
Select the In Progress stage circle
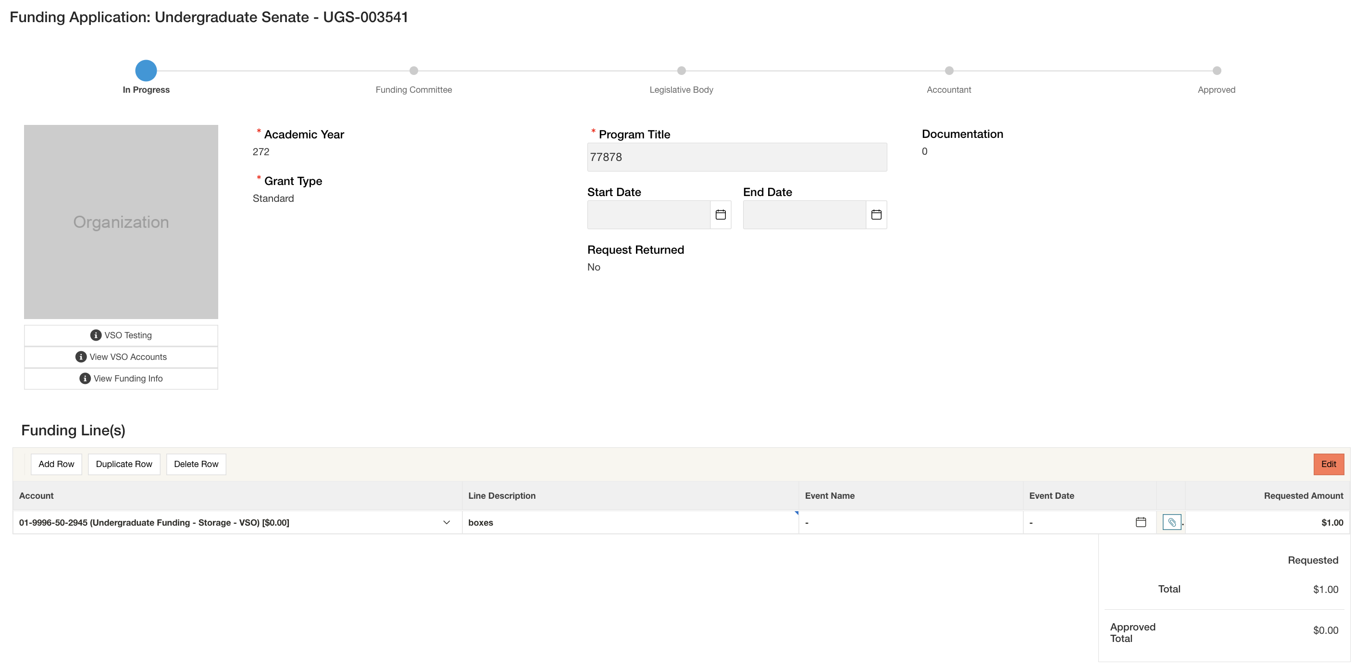tap(146, 71)
